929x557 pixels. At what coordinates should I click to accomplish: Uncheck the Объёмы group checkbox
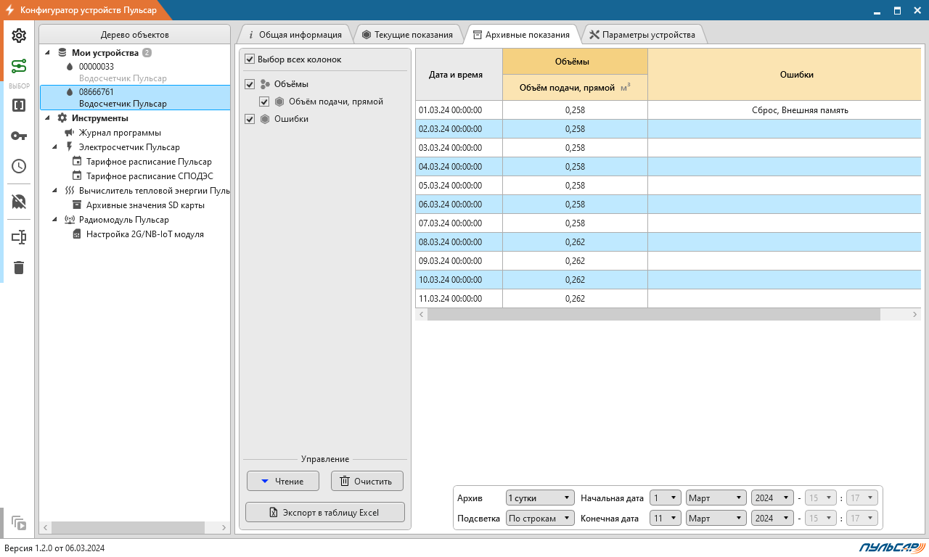250,84
